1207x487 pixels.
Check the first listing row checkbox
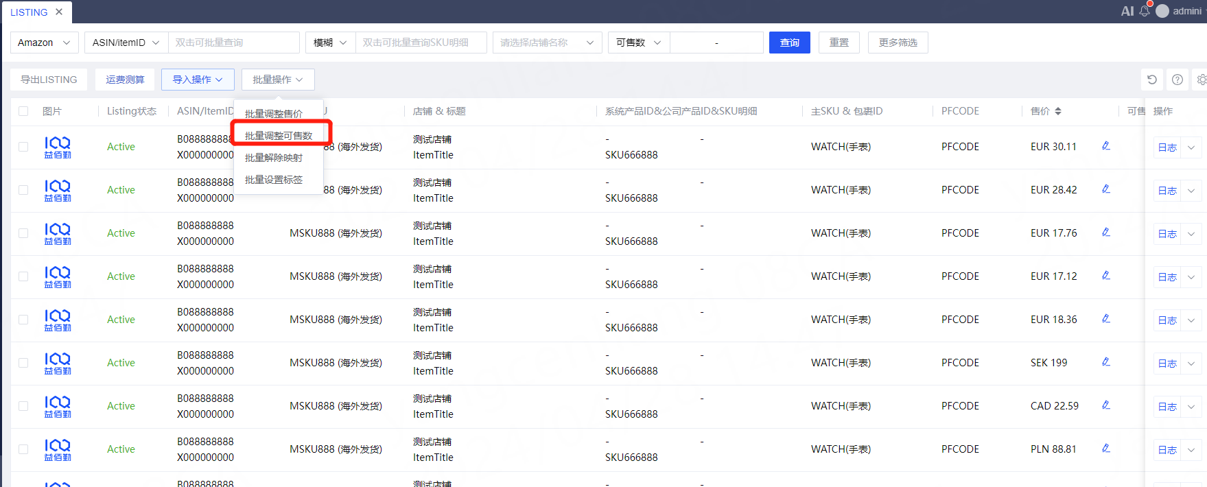point(23,147)
